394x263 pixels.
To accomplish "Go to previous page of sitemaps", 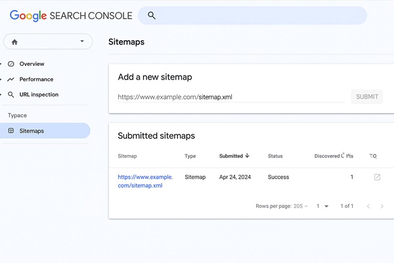I will 368,206.
